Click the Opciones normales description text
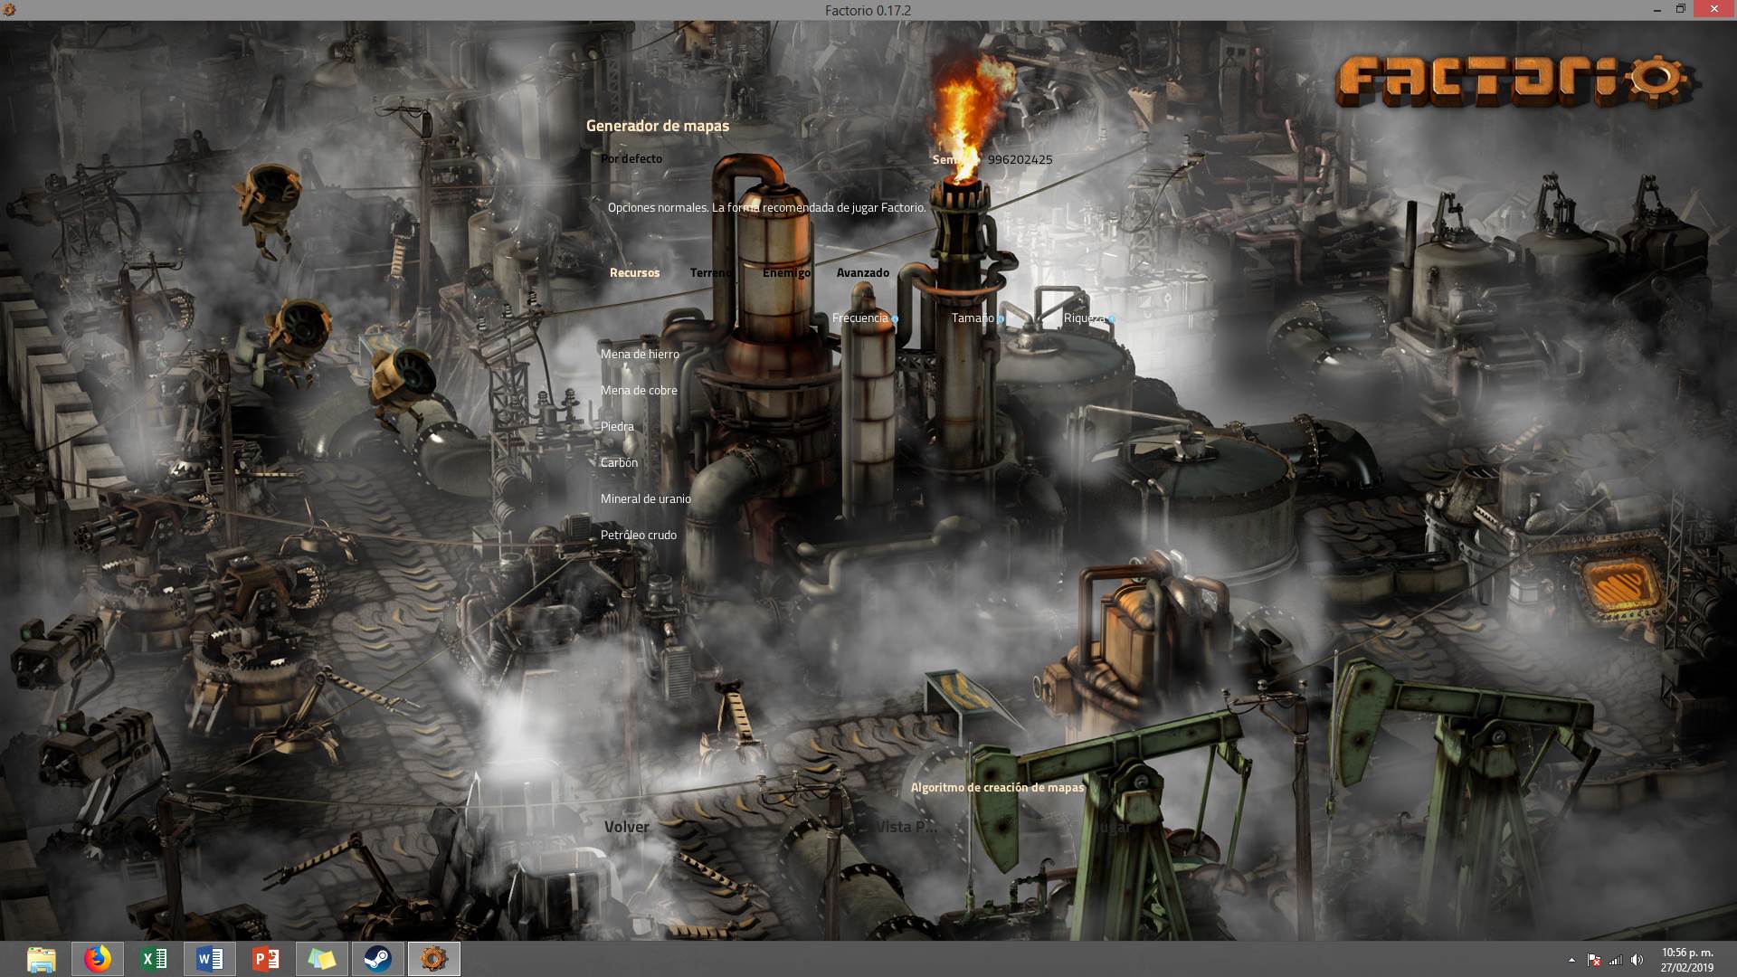 tap(766, 207)
